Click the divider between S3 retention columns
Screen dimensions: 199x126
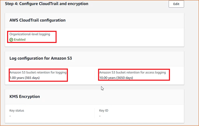point(95,75)
